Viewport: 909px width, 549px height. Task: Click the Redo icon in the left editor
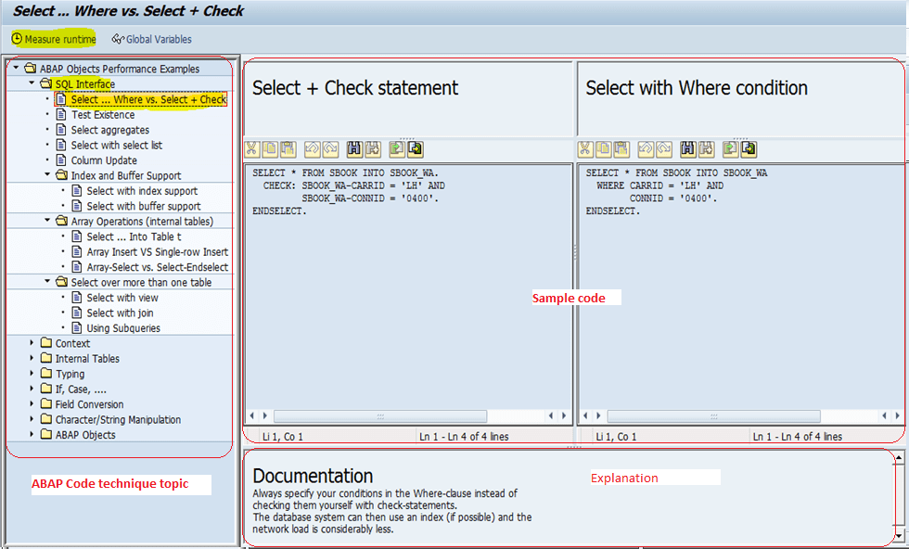click(328, 148)
